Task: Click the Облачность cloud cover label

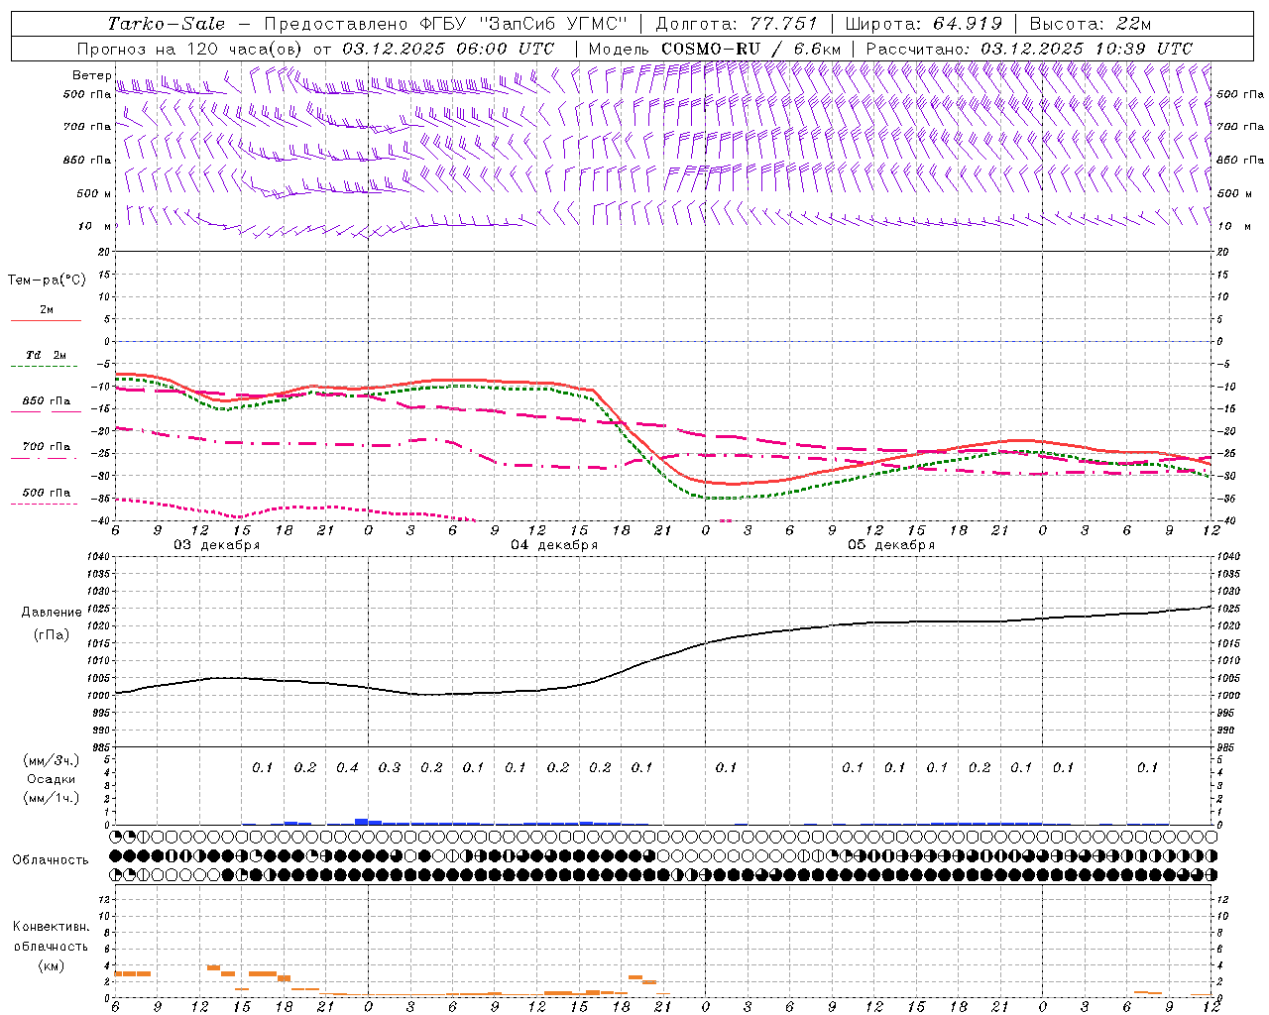Action: [51, 859]
